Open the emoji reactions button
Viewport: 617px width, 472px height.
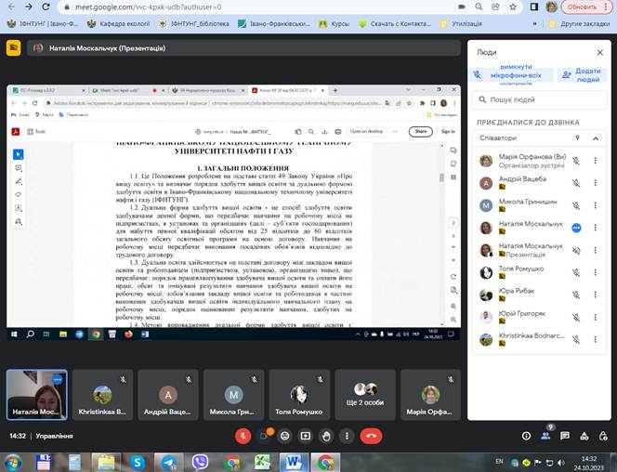[284, 435]
